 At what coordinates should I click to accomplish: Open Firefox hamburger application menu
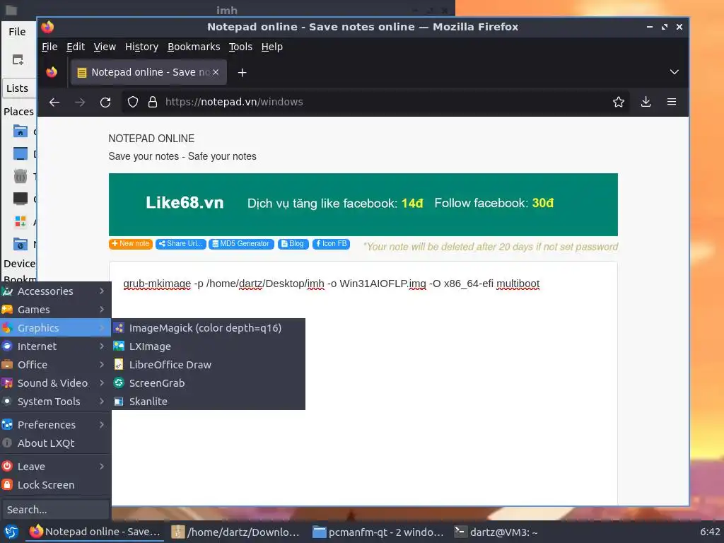672,102
